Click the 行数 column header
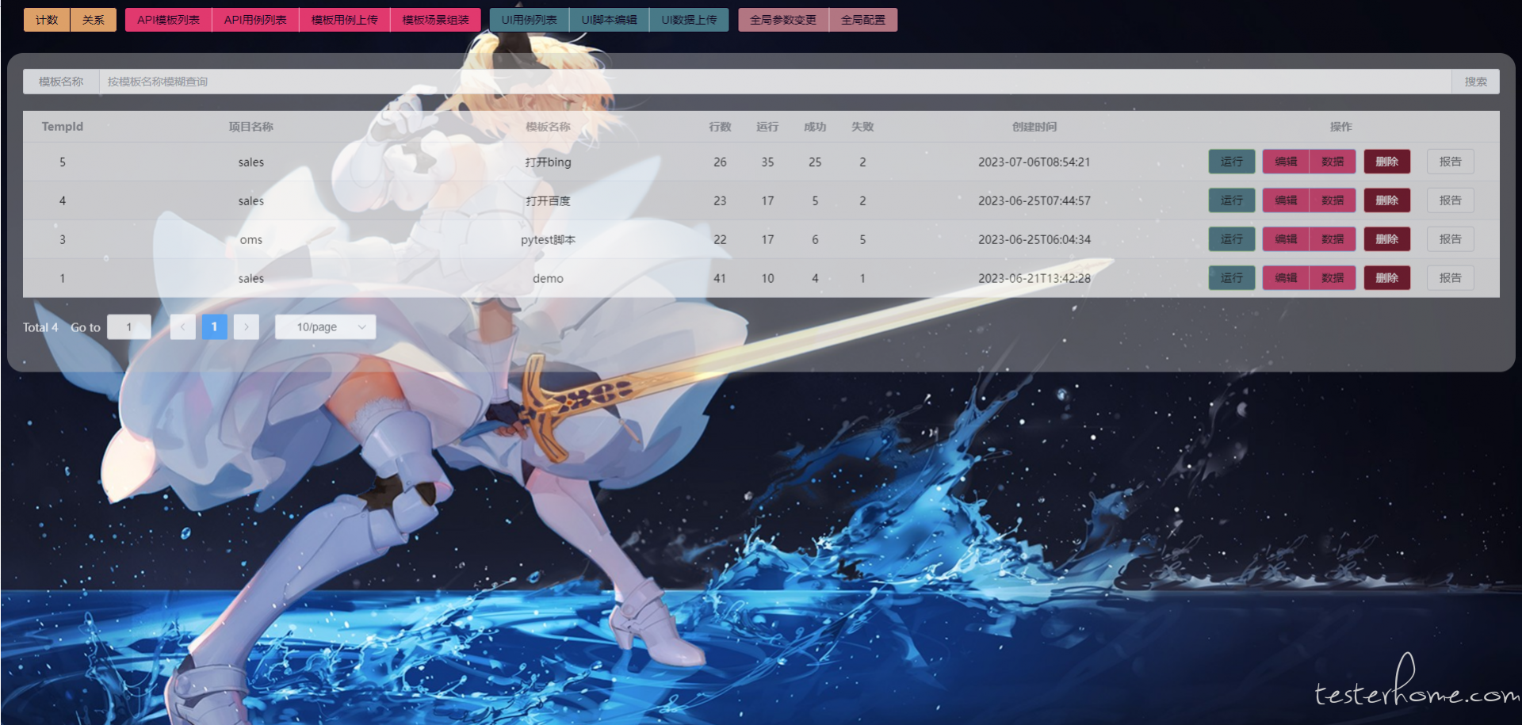Screen dimensions: 1522x725 click(x=720, y=127)
